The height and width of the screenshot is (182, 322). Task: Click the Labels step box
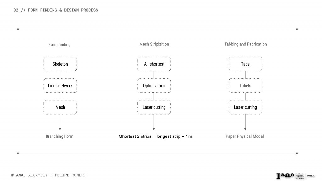coord(245,86)
